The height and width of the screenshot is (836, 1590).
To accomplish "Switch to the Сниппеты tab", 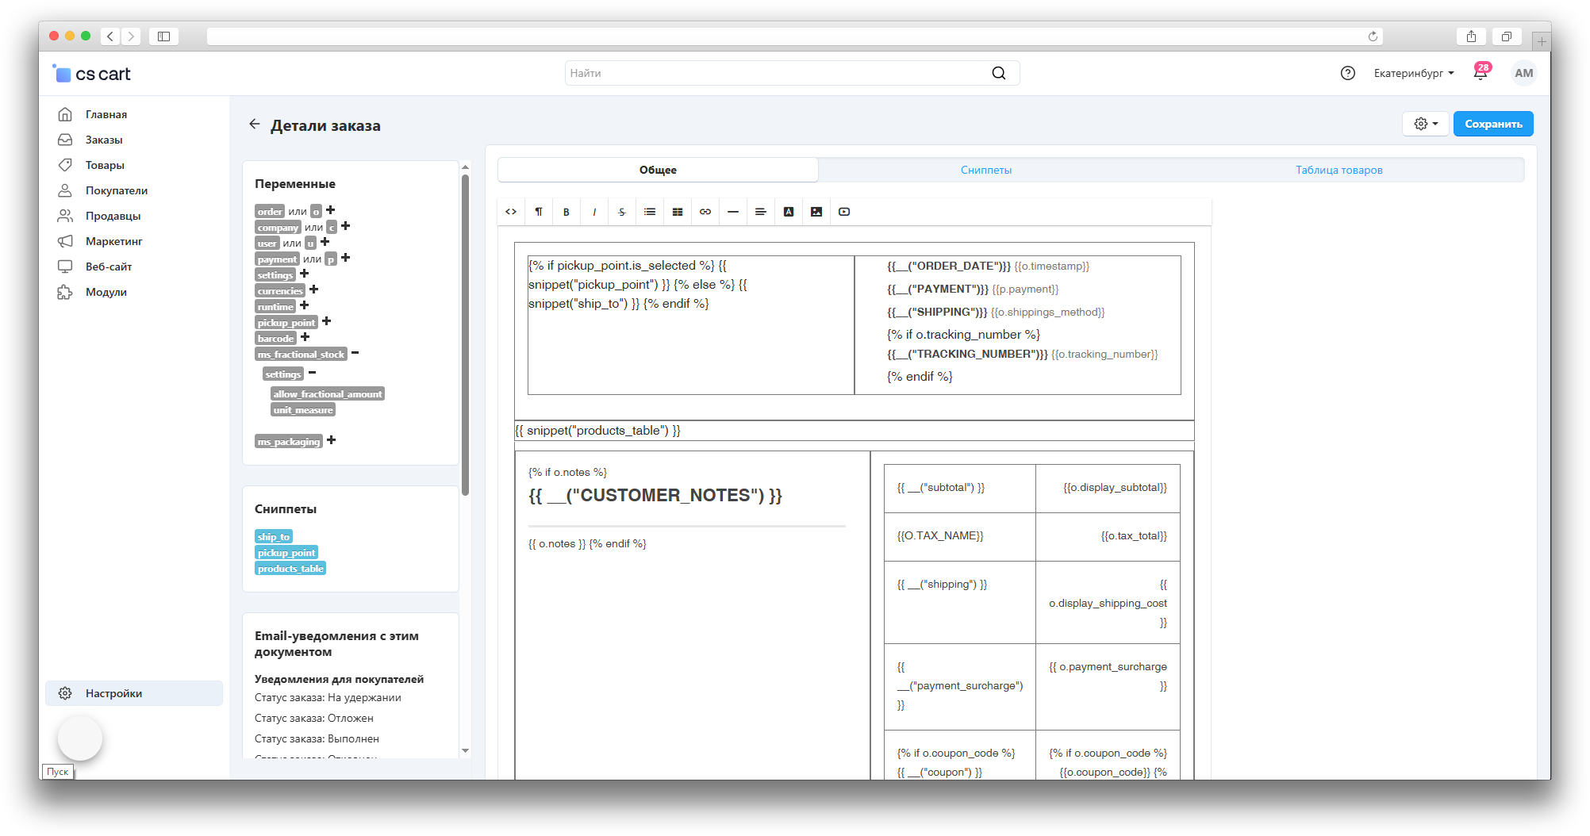I will tap(985, 170).
